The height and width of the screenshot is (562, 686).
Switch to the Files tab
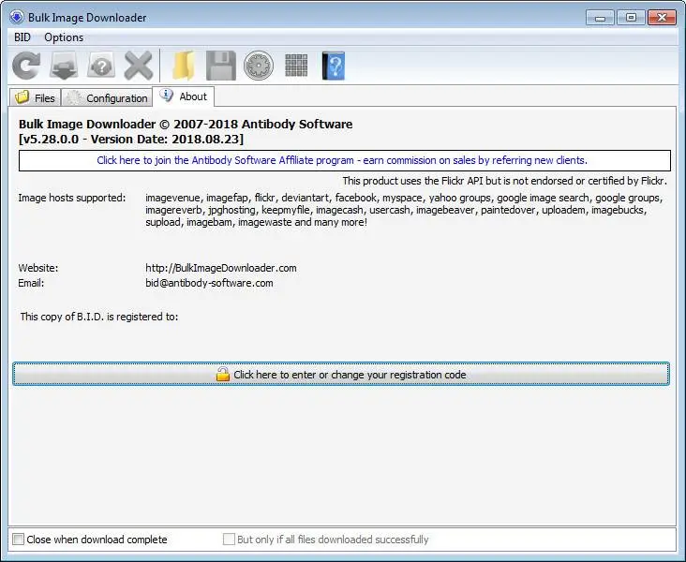coord(35,97)
